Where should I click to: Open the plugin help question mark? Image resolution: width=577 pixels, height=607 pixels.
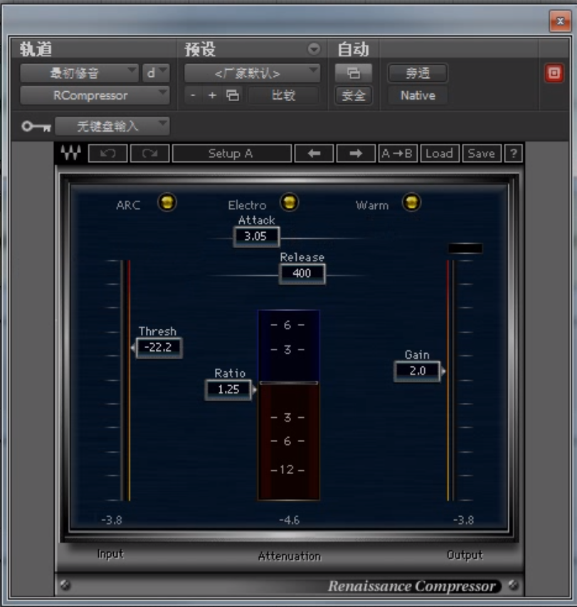pyautogui.click(x=512, y=154)
